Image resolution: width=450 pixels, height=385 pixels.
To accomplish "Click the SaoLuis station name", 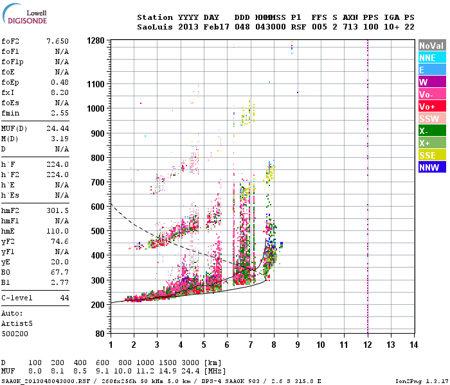I will [x=155, y=27].
